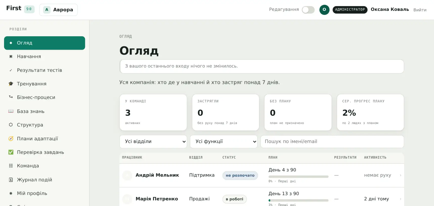Open the Аврора company selector

tap(58, 10)
